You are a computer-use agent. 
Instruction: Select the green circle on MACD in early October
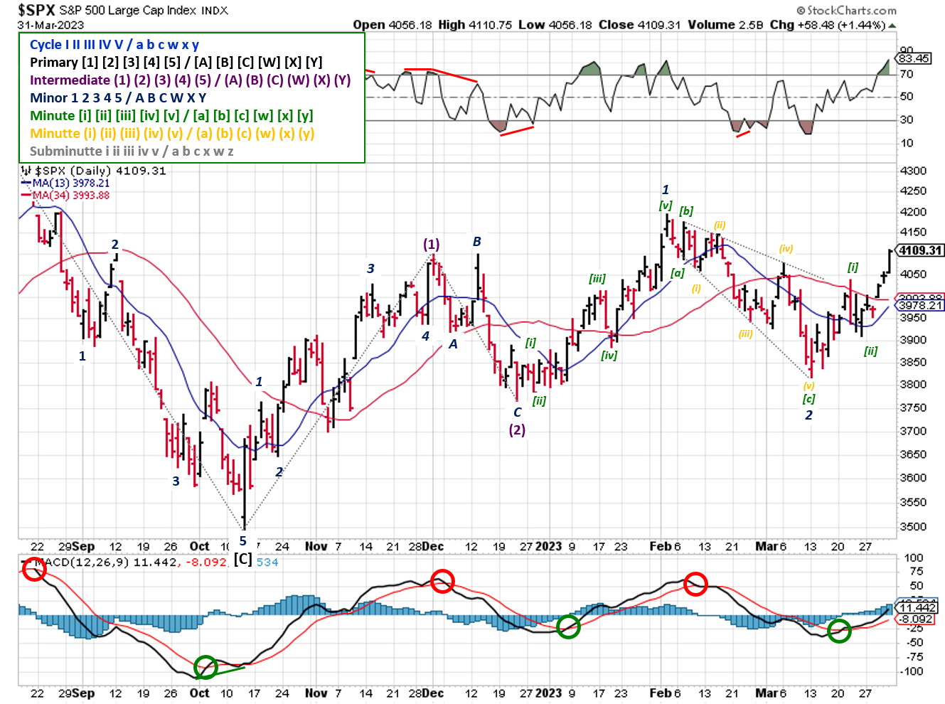coord(205,667)
